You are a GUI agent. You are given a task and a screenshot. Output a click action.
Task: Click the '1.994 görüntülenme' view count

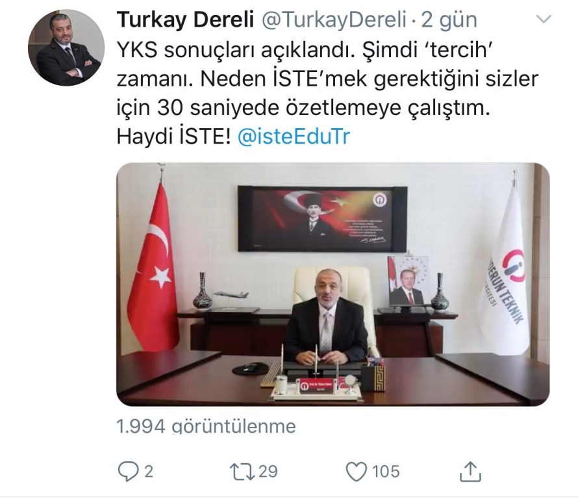206,426
